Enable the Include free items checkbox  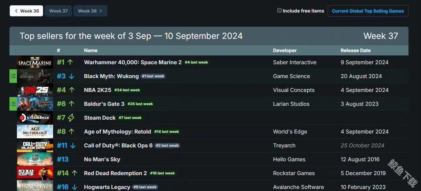[279, 10]
